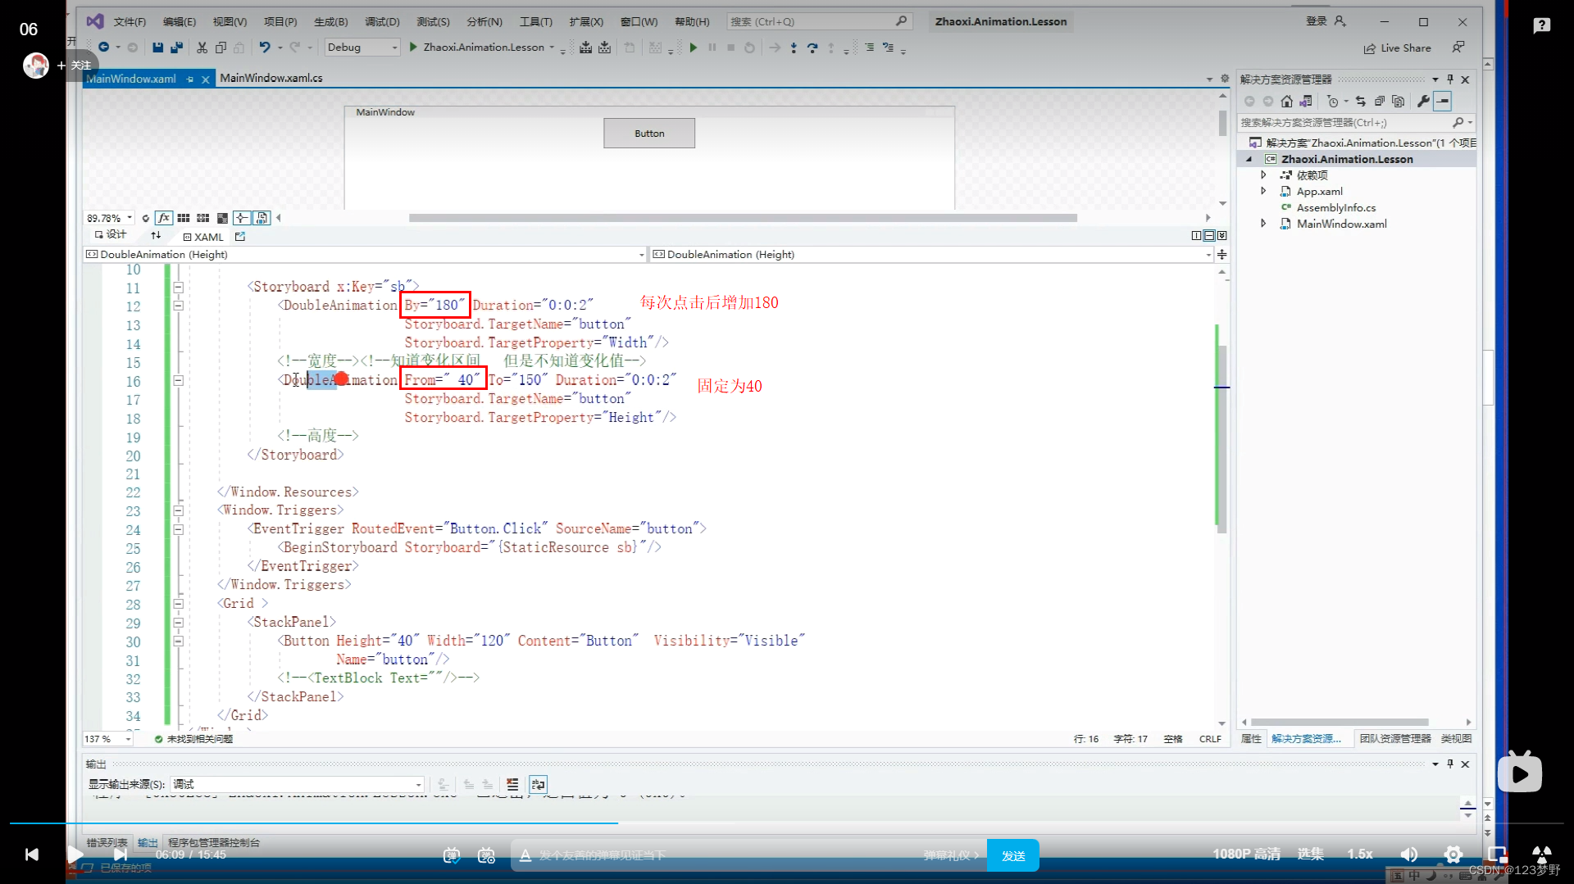Toggle designer effects fx button
1574x884 pixels.
pyautogui.click(x=164, y=218)
